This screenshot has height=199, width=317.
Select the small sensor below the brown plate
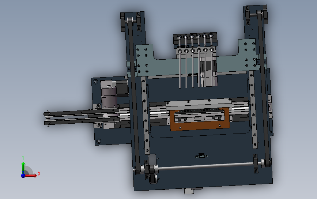click(x=201, y=155)
